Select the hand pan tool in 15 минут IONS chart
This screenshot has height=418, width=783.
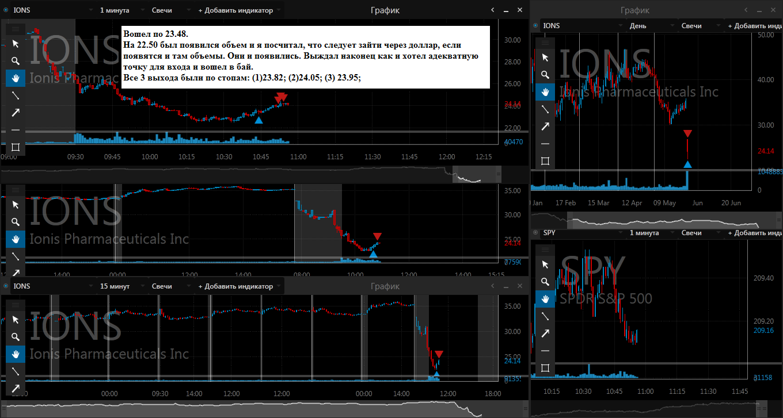(x=16, y=354)
